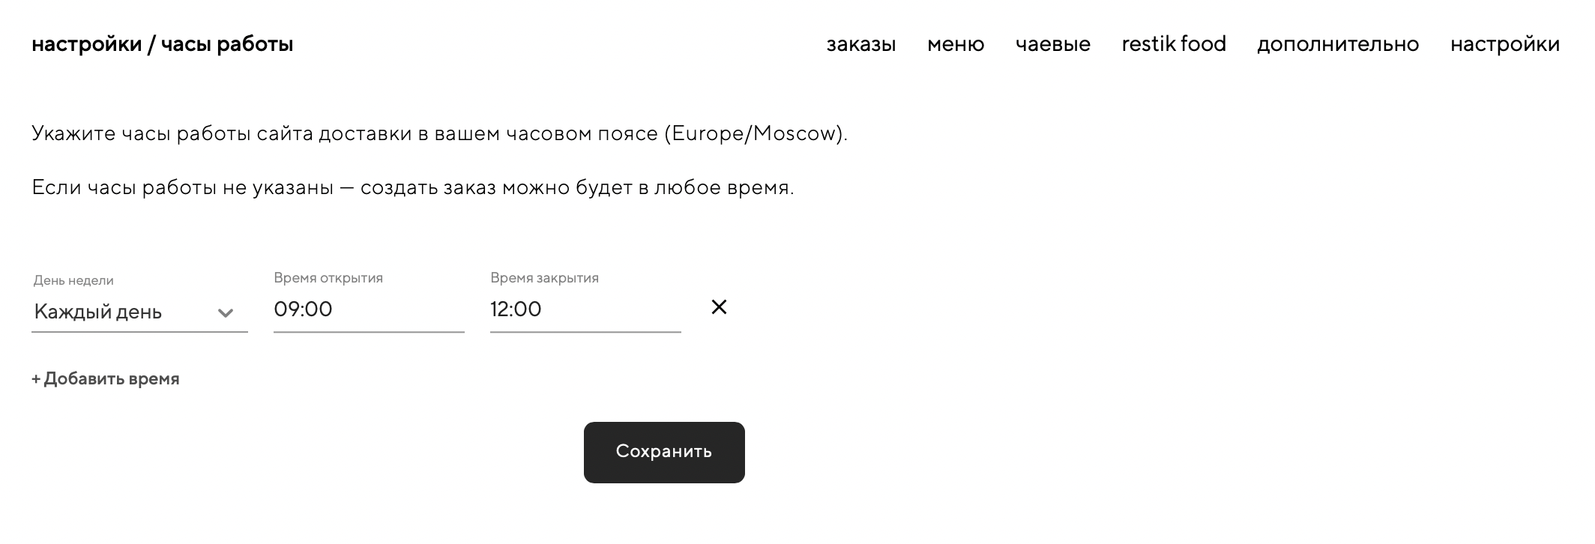Open the 'заказы' navigation section
This screenshot has width=1595, height=544.
point(860,44)
